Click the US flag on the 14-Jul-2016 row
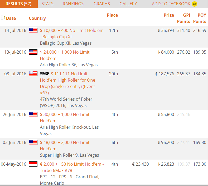This screenshot has height=186, width=208. pyautogui.click(x=33, y=30)
